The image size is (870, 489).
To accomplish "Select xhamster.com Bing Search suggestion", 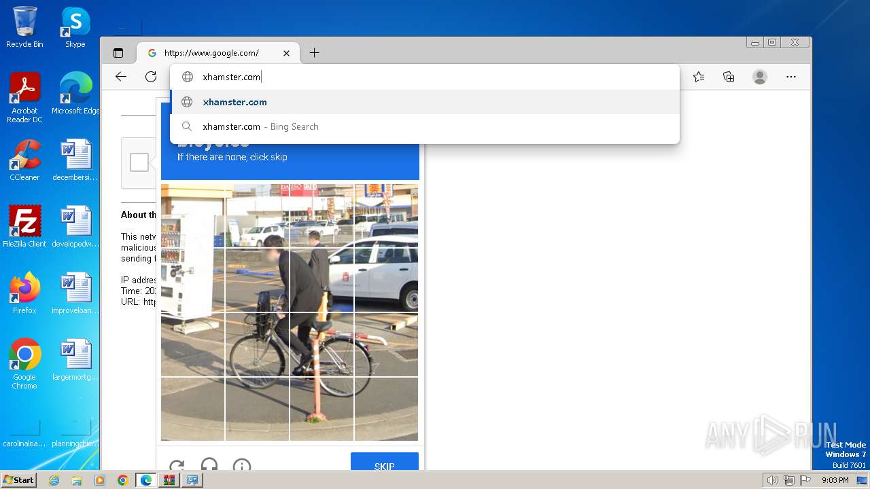I will pyautogui.click(x=425, y=126).
